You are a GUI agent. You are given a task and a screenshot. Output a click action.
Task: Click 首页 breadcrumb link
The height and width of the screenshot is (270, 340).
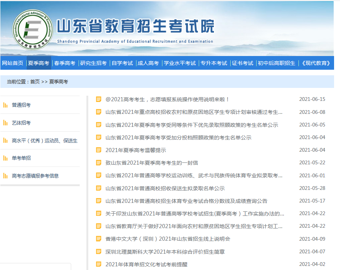tap(35, 82)
